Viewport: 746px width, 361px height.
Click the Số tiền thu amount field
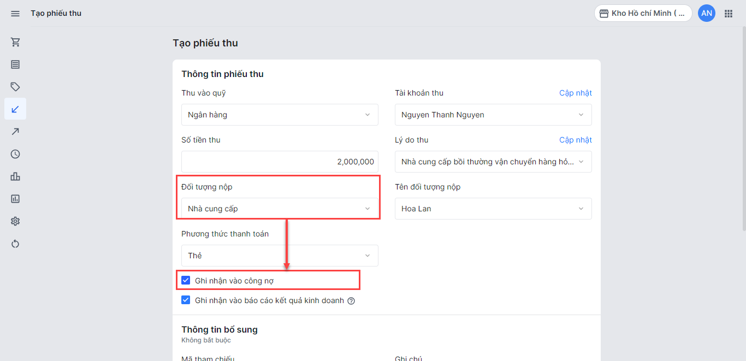pyautogui.click(x=280, y=162)
